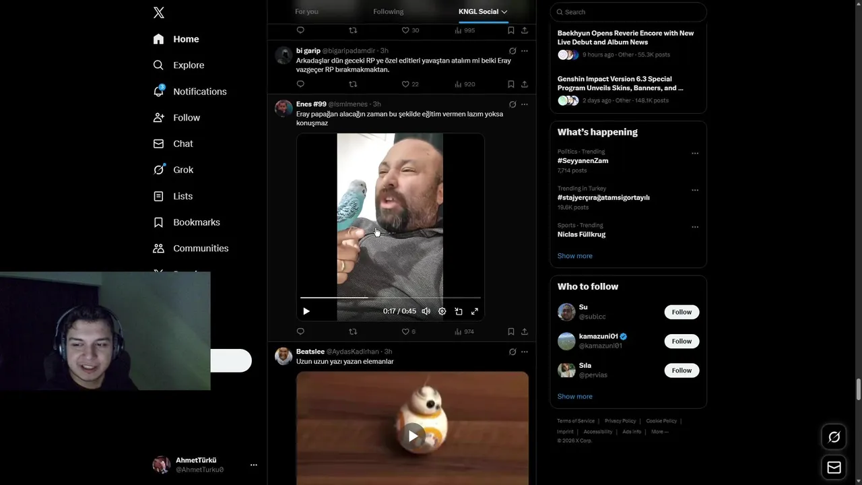Open Grok from the left sidebar
The width and height of the screenshot is (862, 485).
click(x=174, y=170)
